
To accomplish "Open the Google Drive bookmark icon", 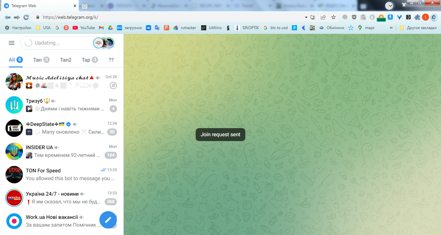I will pyautogui.click(x=110, y=28).
